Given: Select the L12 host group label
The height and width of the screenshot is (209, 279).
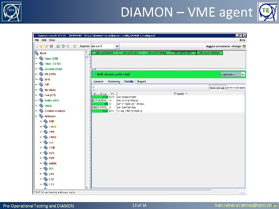Looking at the screenshot, I should (x=51, y=179).
